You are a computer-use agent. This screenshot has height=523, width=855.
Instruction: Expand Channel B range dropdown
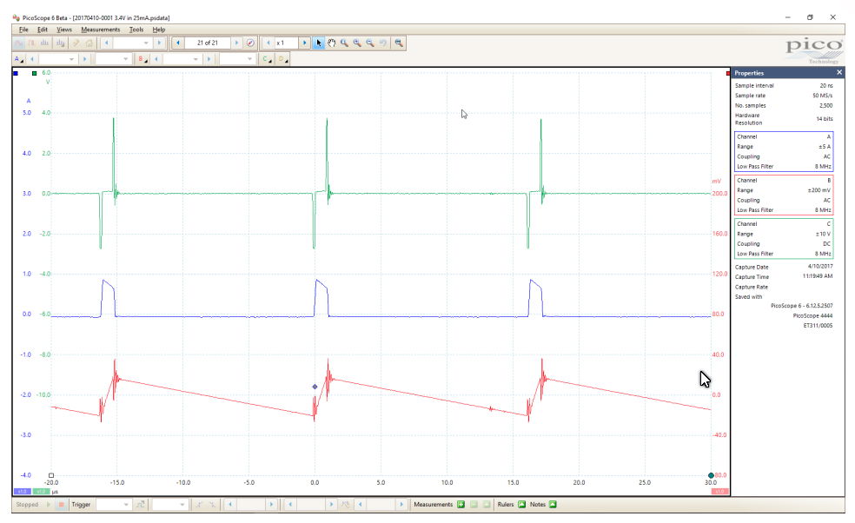pyautogui.click(x=196, y=59)
